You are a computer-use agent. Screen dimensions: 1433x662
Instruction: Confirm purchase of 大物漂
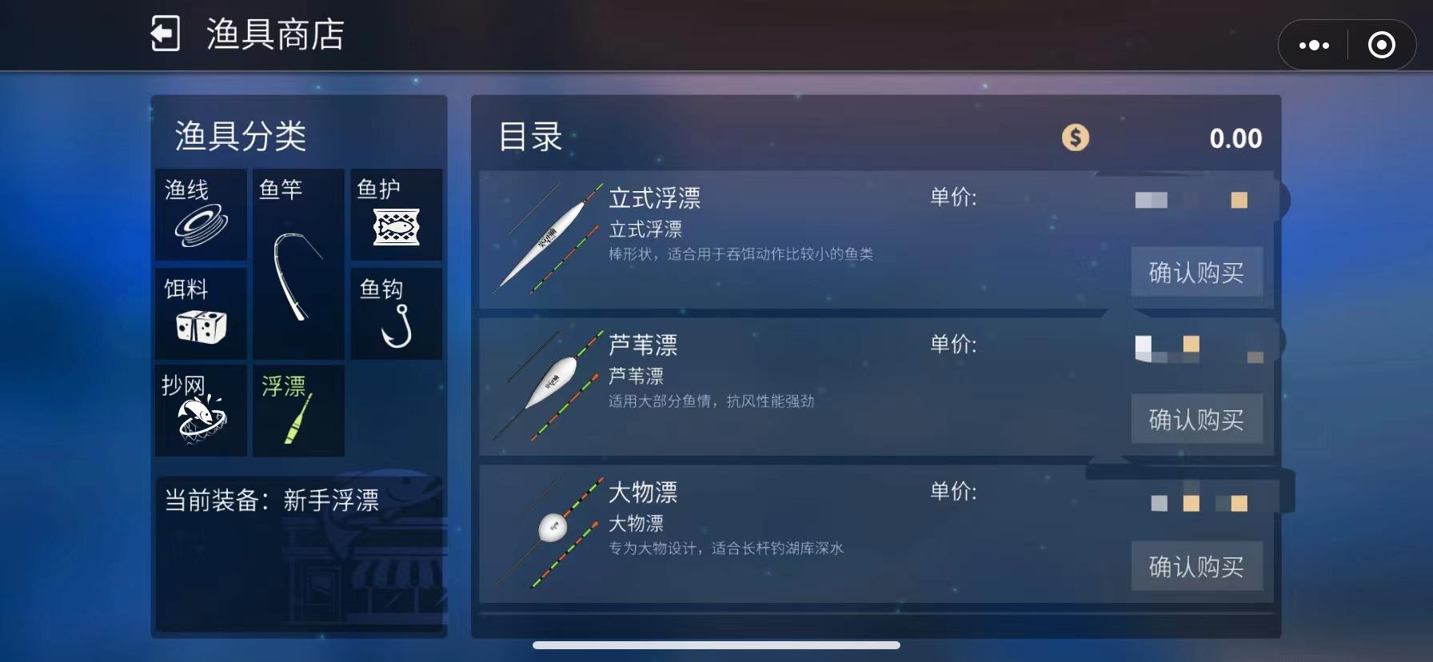pyautogui.click(x=1196, y=566)
